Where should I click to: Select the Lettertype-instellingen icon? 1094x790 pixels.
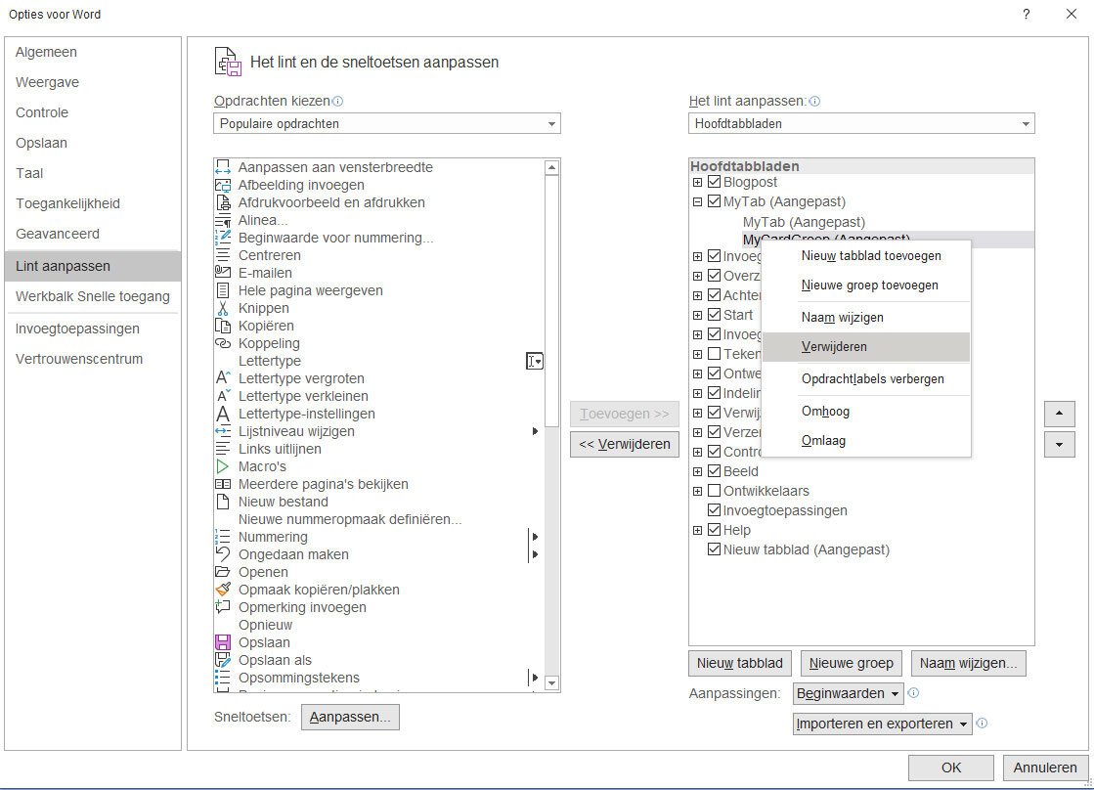click(x=223, y=414)
